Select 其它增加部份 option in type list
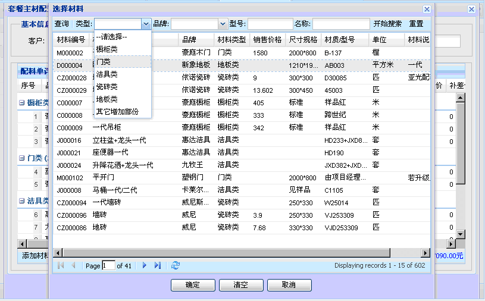485x301 pixels. 117,112
